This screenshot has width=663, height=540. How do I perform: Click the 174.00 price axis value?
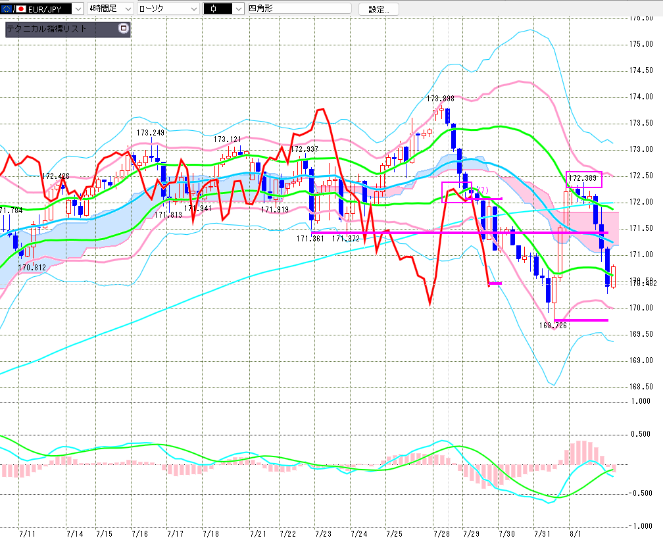[641, 97]
